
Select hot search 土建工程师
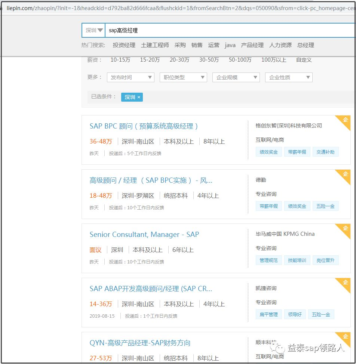pos(155,45)
